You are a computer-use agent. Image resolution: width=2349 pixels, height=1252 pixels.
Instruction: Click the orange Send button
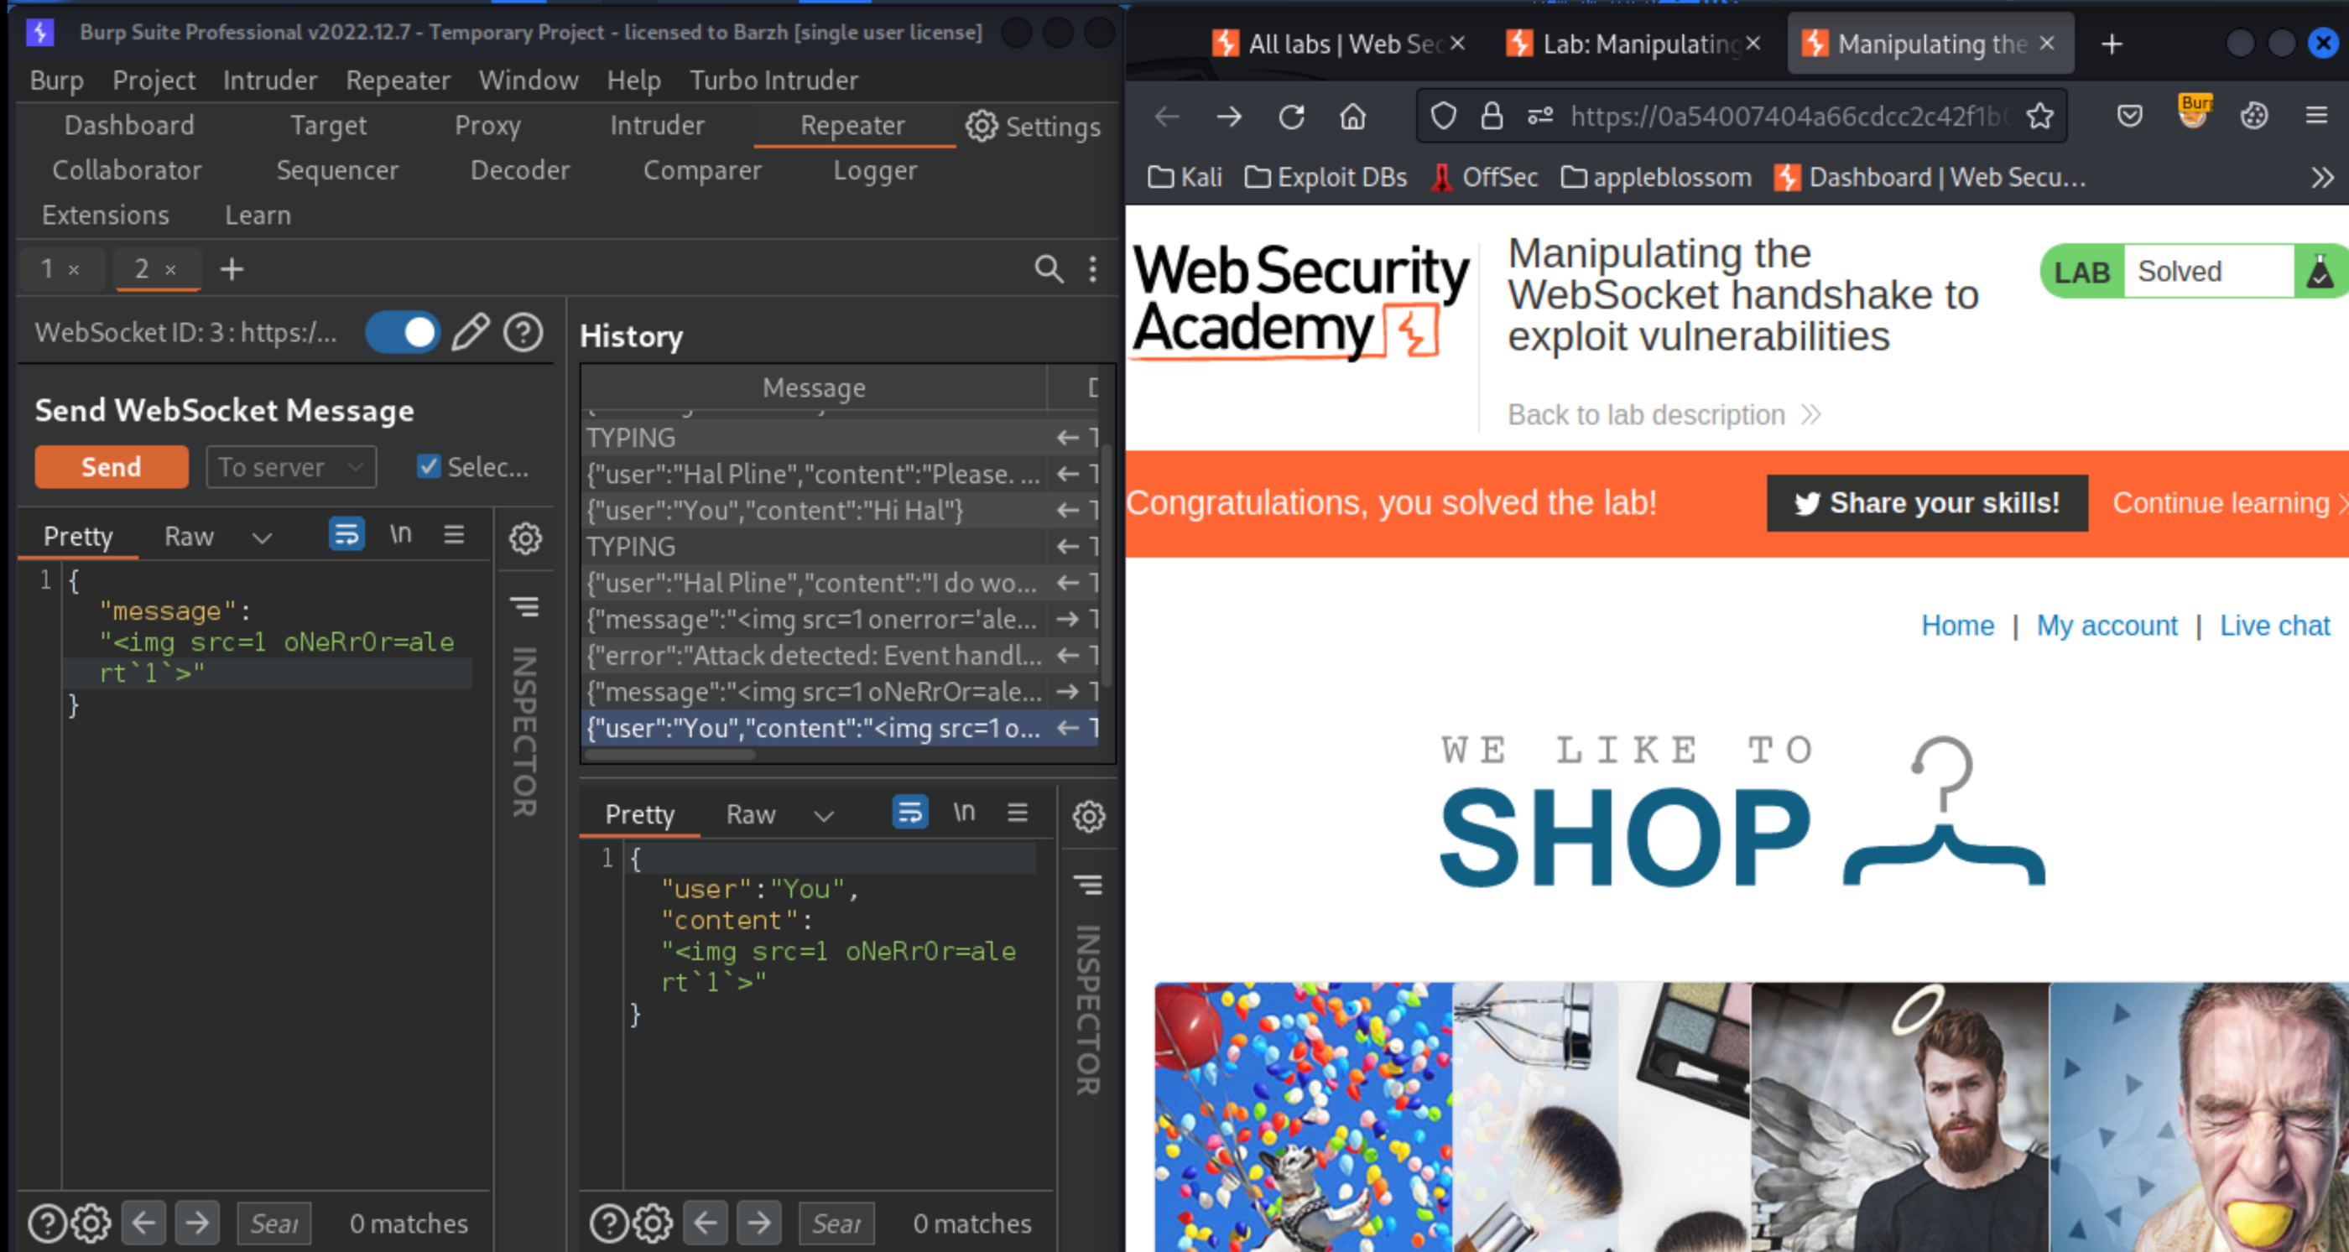(x=112, y=466)
